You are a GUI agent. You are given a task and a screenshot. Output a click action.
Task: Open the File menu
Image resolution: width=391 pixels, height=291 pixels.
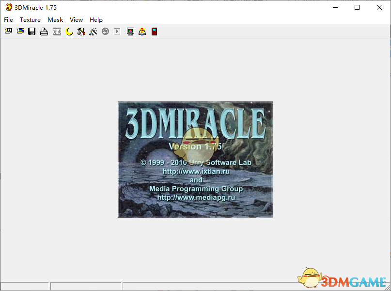(8, 20)
